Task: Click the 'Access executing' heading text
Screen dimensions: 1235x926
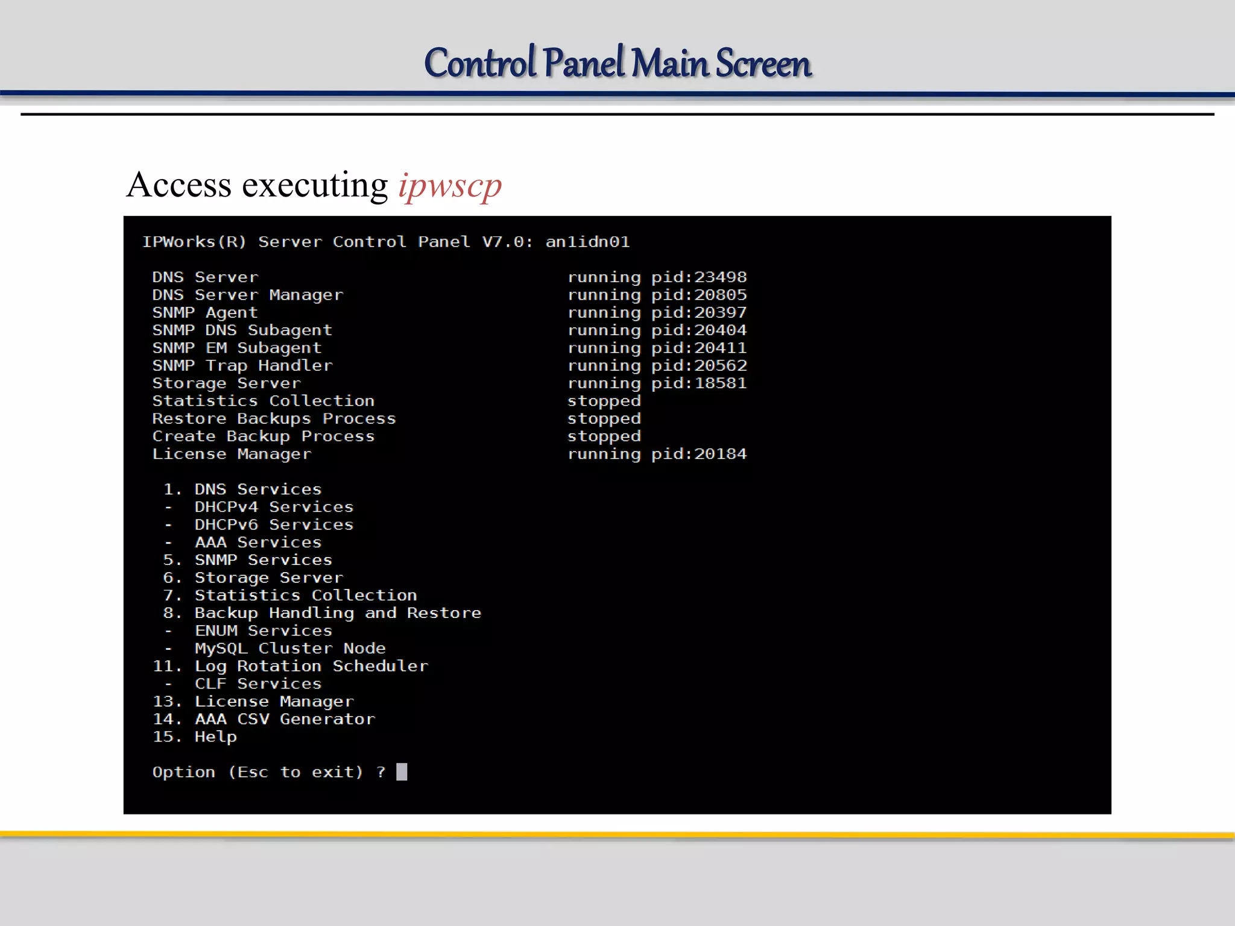Action: [x=257, y=184]
